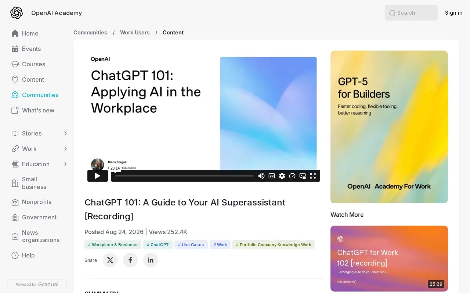Toggle closed captions on the video
The image size is (470, 293).
(x=272, y=176)
